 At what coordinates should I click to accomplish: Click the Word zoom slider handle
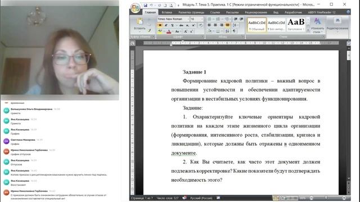coord(326,198)
